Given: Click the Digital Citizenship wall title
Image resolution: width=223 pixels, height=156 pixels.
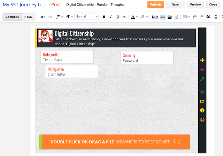Looking at the screenshot, I should (74, 33).
